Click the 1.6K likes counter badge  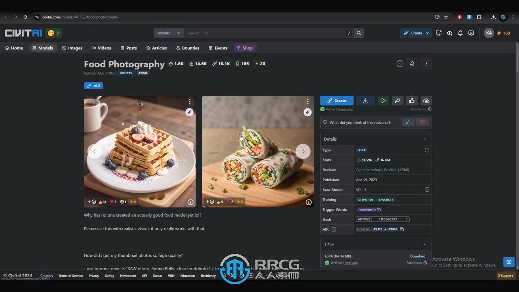(176, 64)
